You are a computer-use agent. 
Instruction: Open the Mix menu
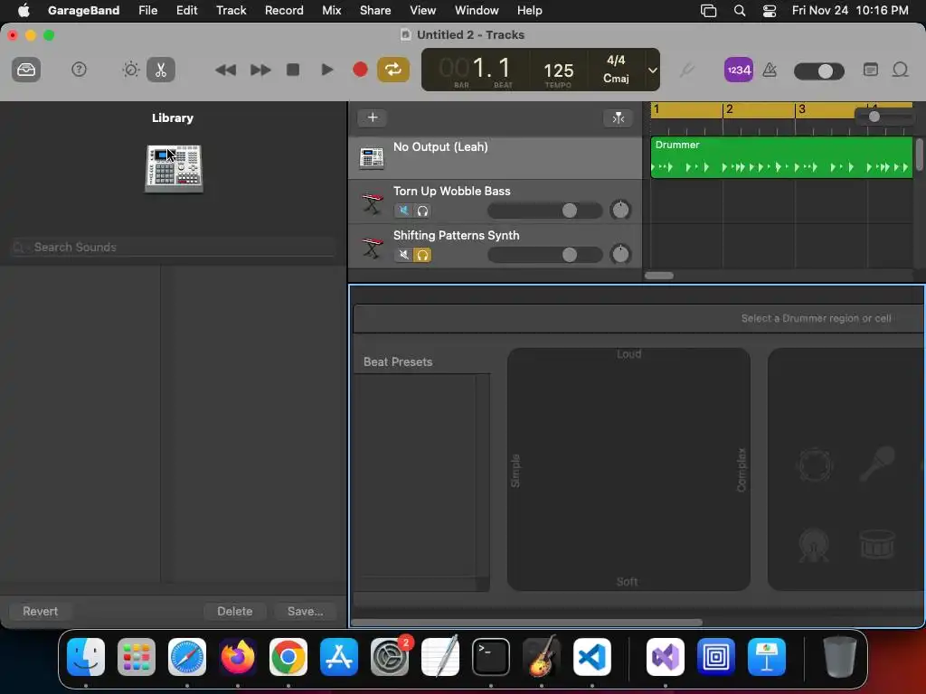pyautogui.click(x=331, y=10)
